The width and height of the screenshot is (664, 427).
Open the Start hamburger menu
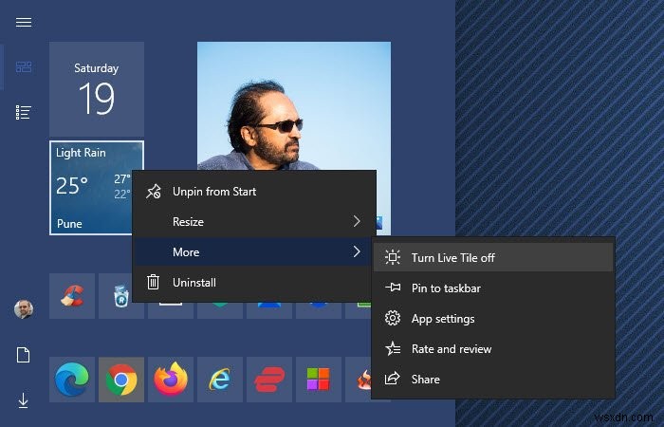point(24,22)
